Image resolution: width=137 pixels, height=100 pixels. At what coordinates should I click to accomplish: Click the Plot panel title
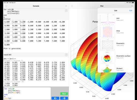(102, 6)
